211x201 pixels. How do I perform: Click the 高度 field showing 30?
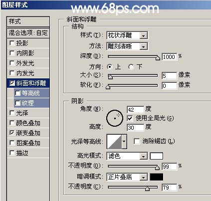135,128
